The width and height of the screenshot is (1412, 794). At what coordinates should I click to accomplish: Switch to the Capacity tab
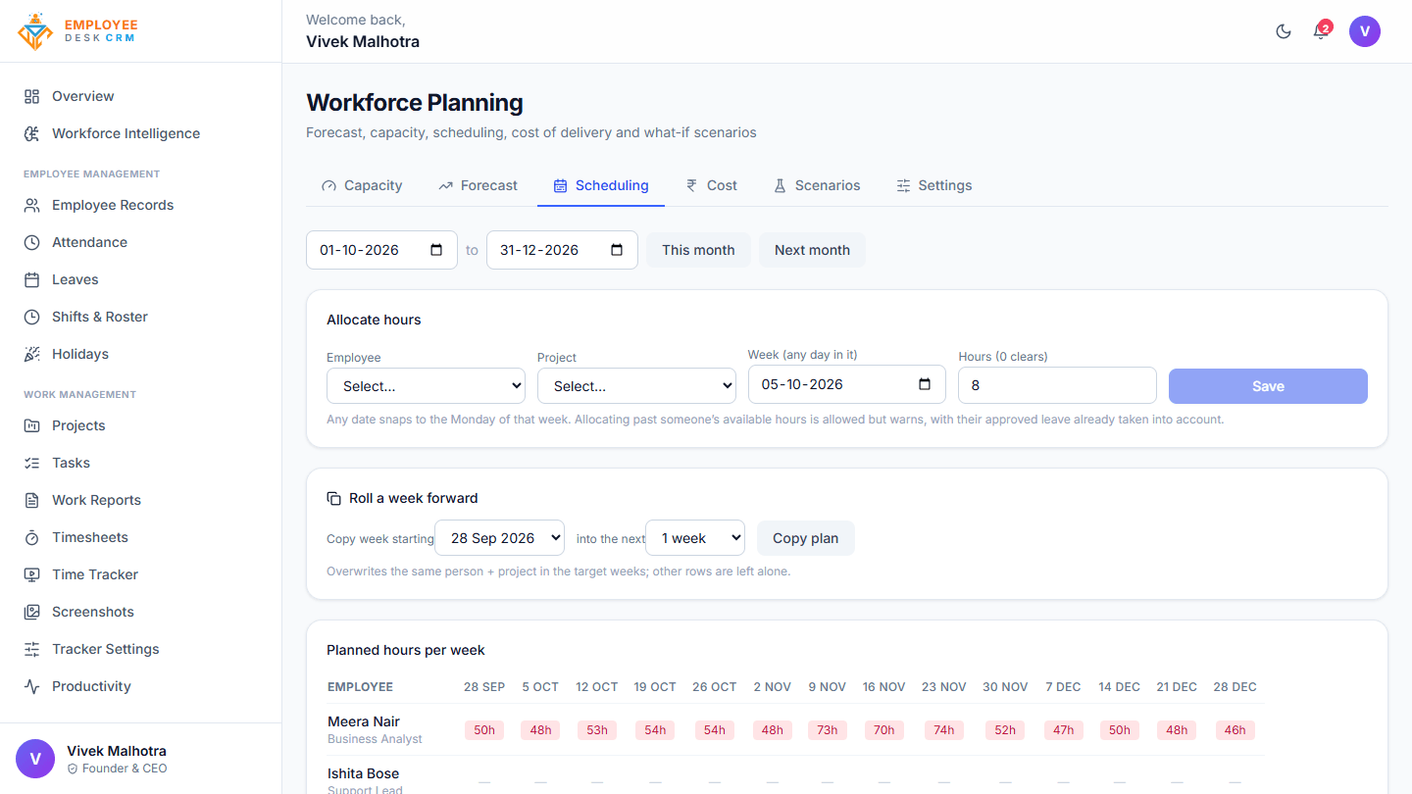click(362, 185)
